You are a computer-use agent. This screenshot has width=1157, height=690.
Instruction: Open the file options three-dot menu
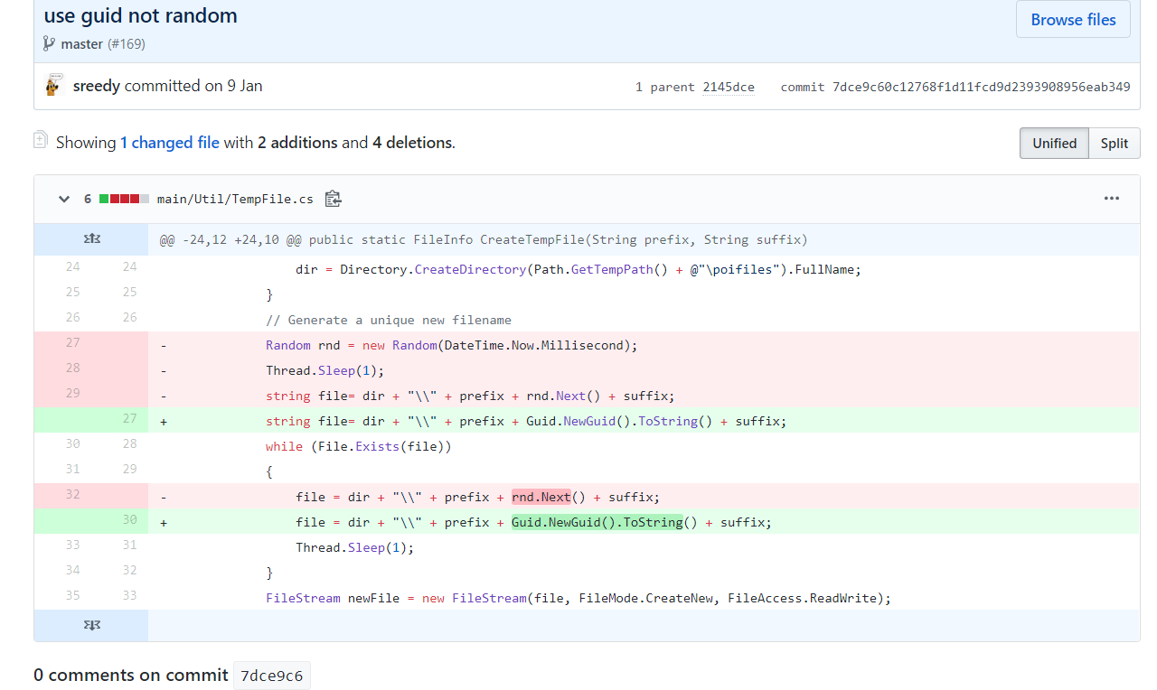point(1111,199)
